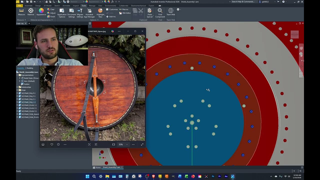This screenshot has width=320, height=180.
Task: Click Find Component
Action: (160, 13)
